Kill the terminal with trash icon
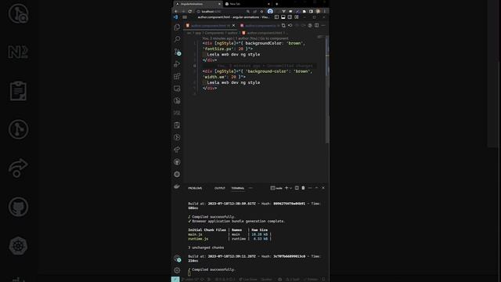The width and height of the screenshot is (501, 282). click(303, 188)
